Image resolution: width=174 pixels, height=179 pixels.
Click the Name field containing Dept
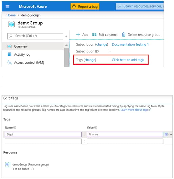43,134
